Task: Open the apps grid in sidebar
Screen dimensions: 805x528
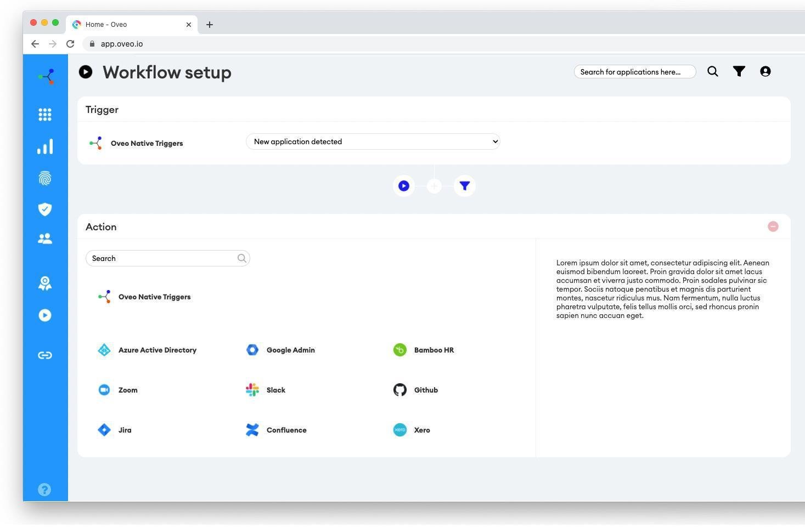Action: tap(45, 115)
